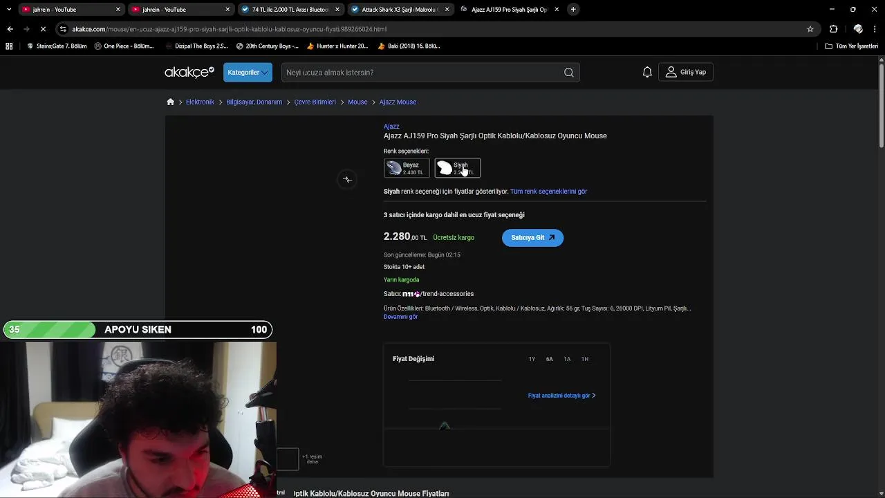Expand the Kategoriler dropdown

[248, 73]
